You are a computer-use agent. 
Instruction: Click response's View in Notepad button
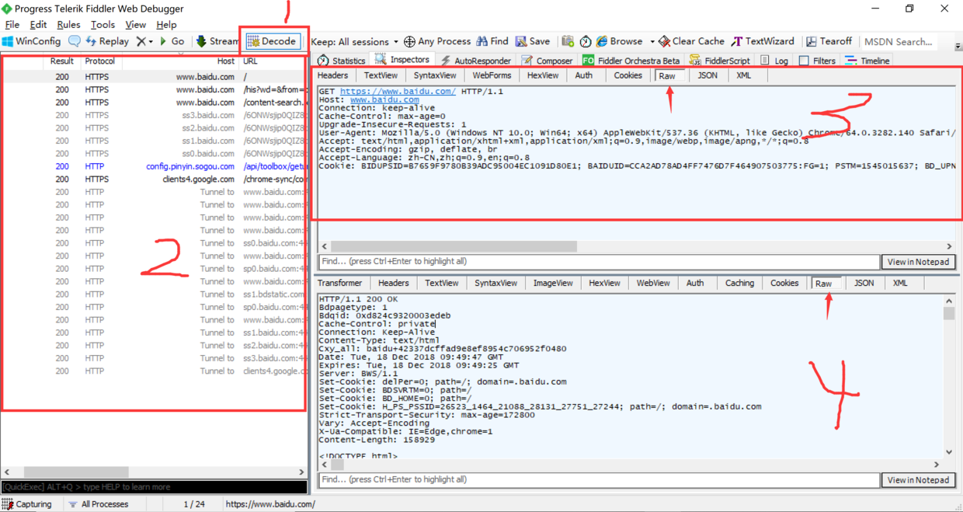coord(918,480)
